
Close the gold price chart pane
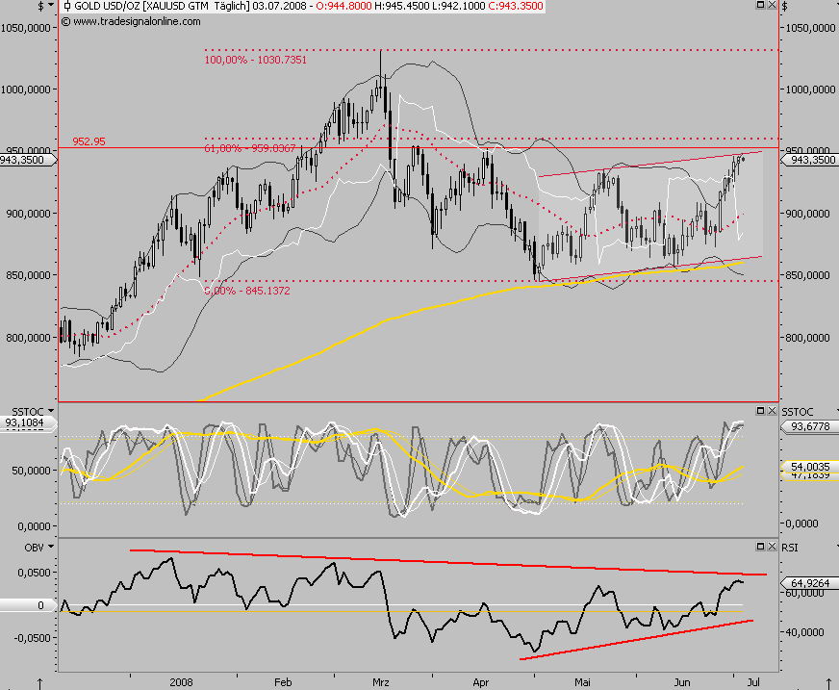tap(772, 5)
